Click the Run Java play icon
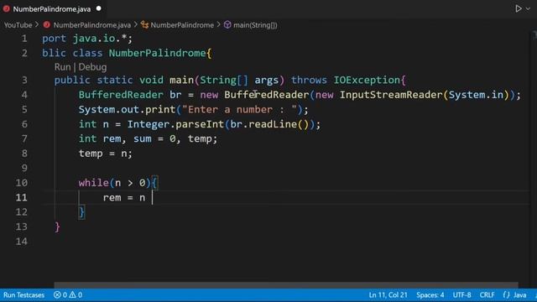Screen dimensions: 537x302 pyautogui.click(x=519, y=8)
